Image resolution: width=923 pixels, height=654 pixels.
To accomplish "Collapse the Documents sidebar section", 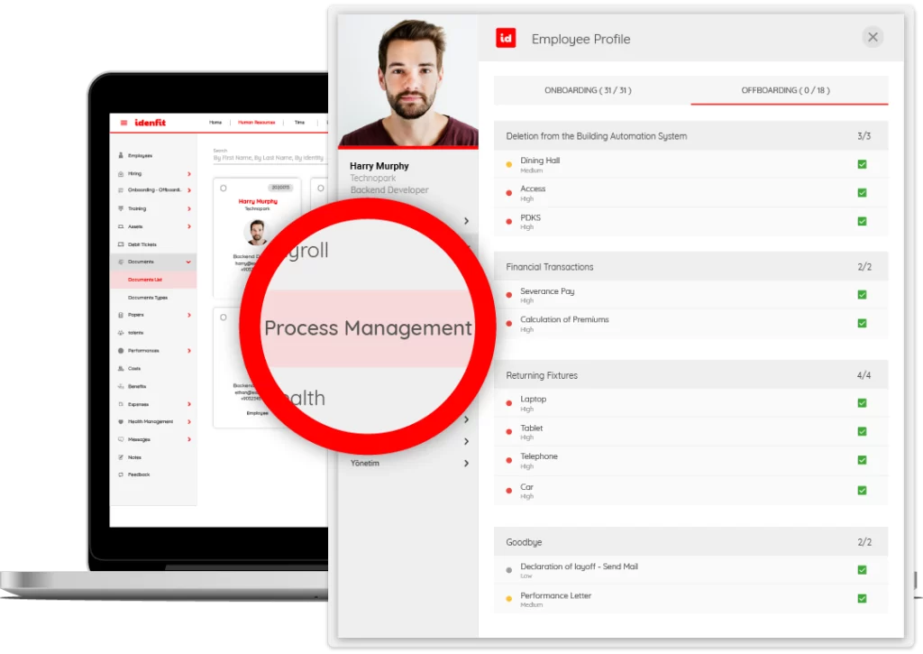I will pos(188,262).
